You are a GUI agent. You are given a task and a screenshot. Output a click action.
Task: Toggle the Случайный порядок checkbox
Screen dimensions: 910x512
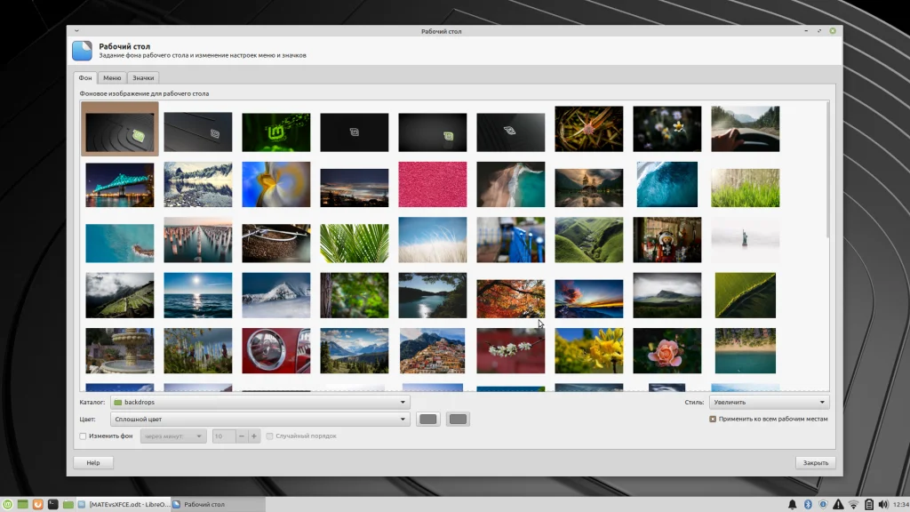click(270, 436)
